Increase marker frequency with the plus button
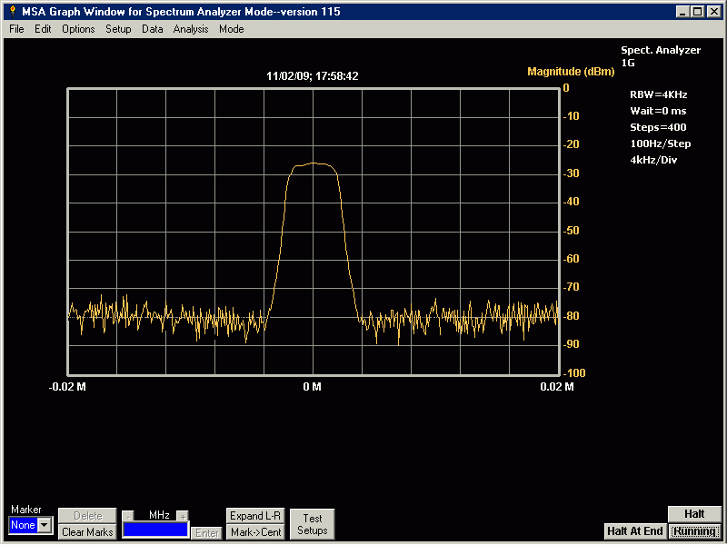 point(183,516)
